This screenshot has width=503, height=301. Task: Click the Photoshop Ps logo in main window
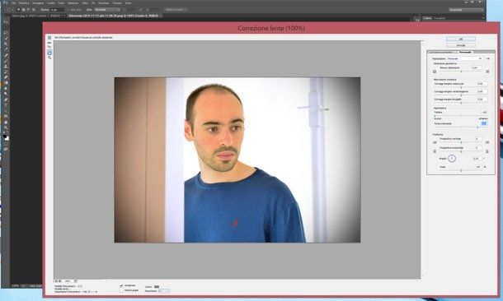point(5,2)
